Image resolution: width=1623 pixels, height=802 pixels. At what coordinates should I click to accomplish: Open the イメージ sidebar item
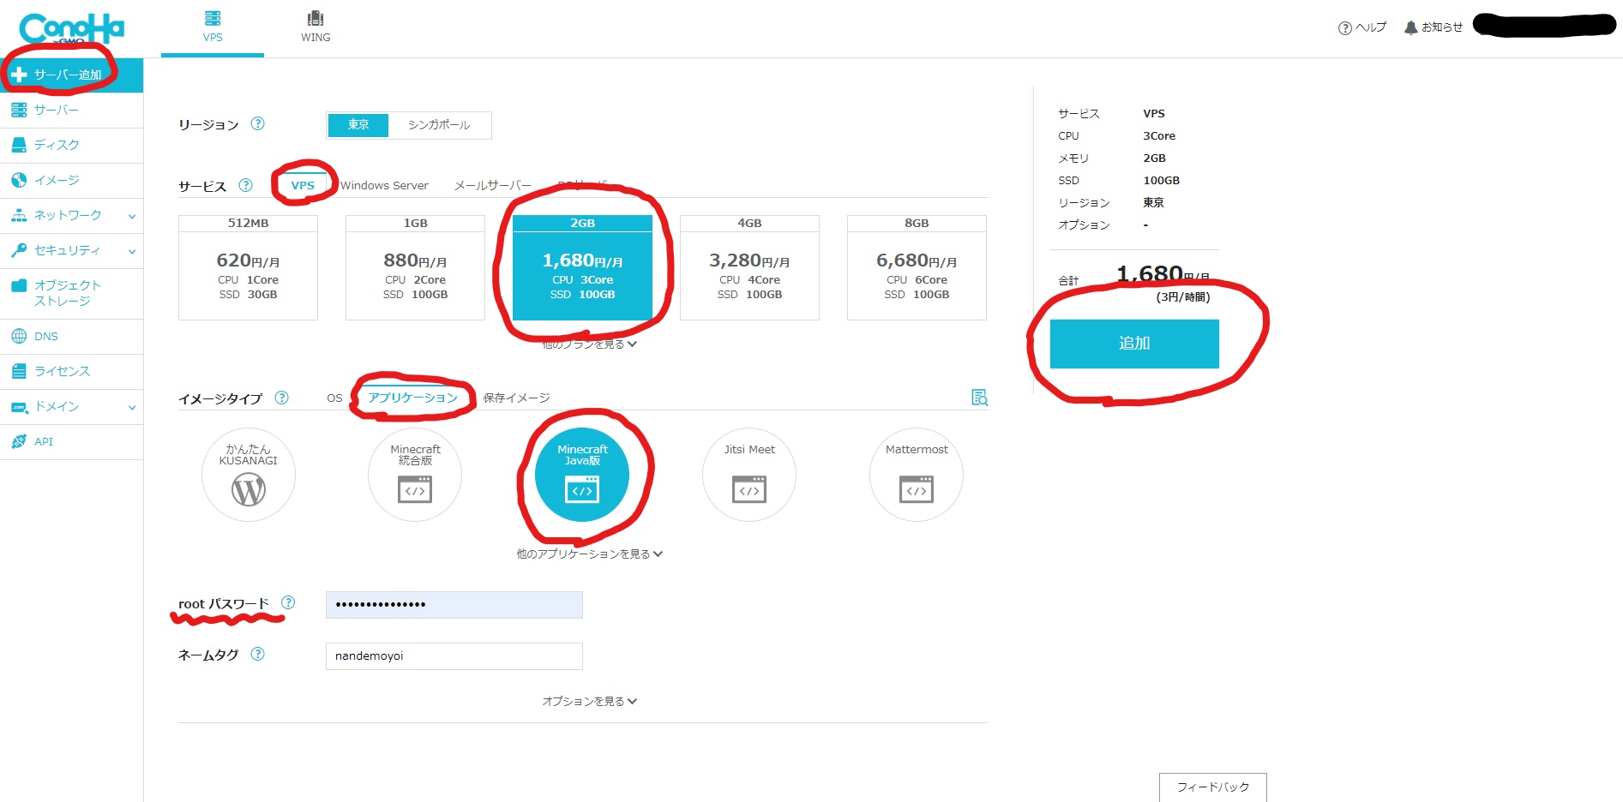click(x=71, y=180)
